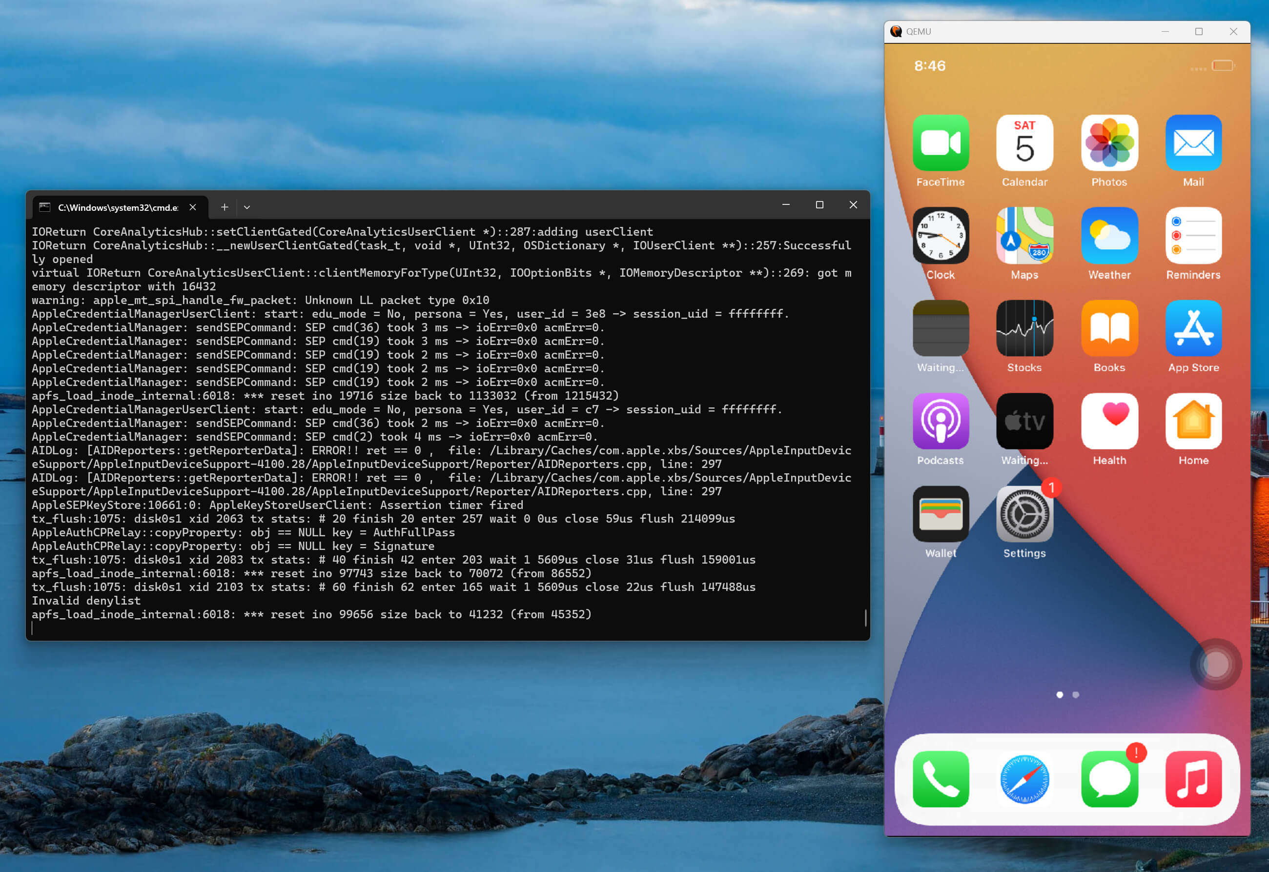Switch to the second home screen page dot
Screen dimensions: 1269x872
click(x=1076, y=694)
